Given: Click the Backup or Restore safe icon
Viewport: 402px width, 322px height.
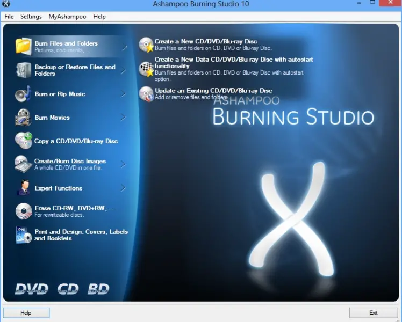Looking at the screenshot, I should click(x=23, y=70).
